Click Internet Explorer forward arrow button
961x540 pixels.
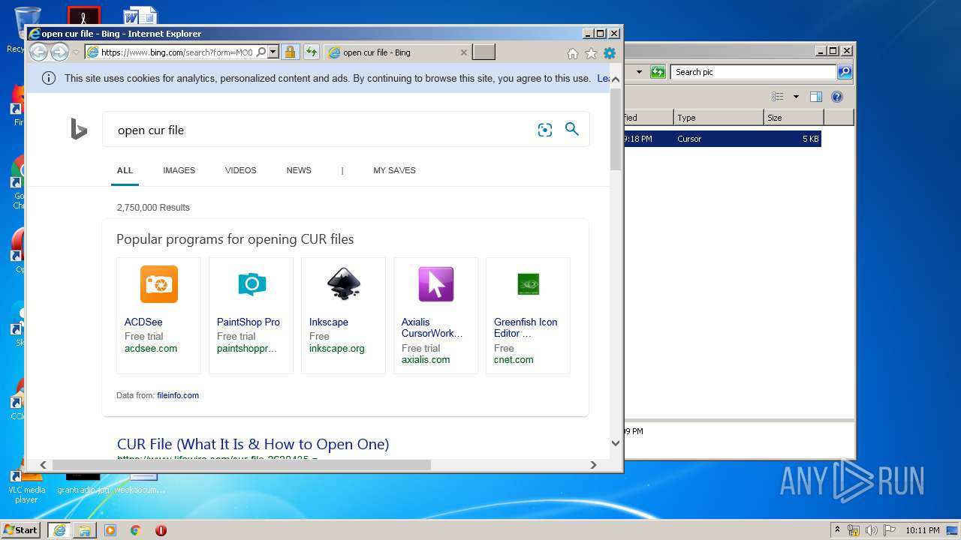click(x=59, y=52)
